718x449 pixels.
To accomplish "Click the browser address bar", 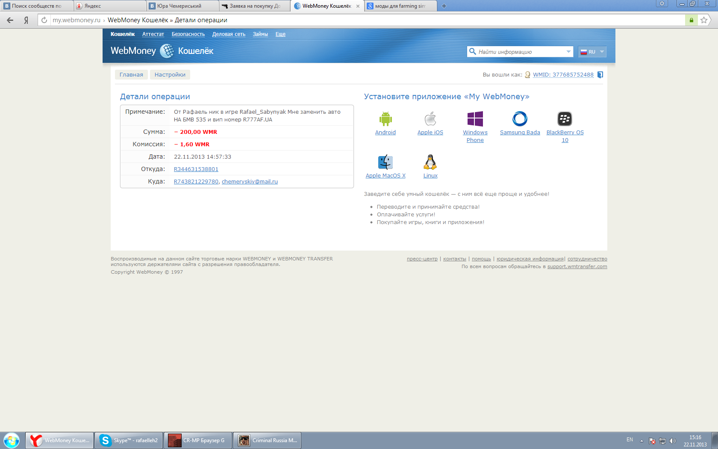I will (x=368, y=20).
